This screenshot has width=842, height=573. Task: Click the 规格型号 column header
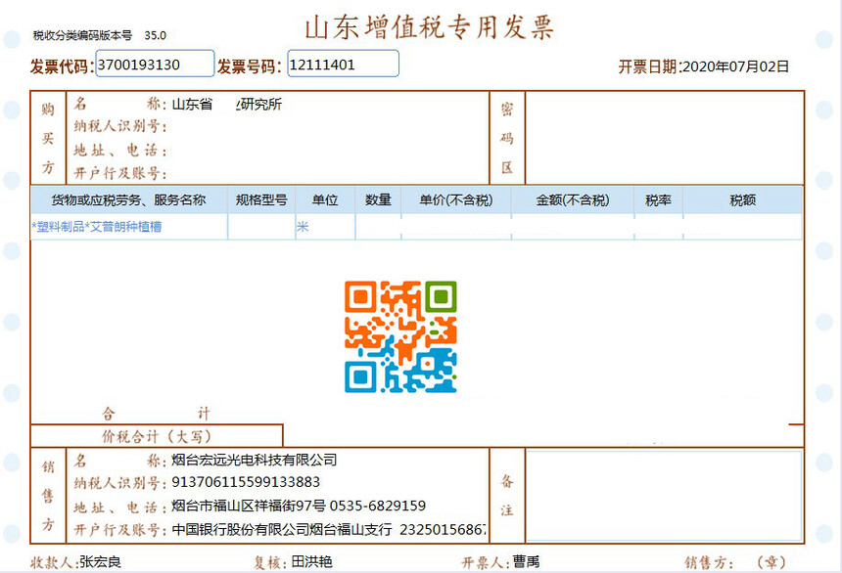(261, 200)
